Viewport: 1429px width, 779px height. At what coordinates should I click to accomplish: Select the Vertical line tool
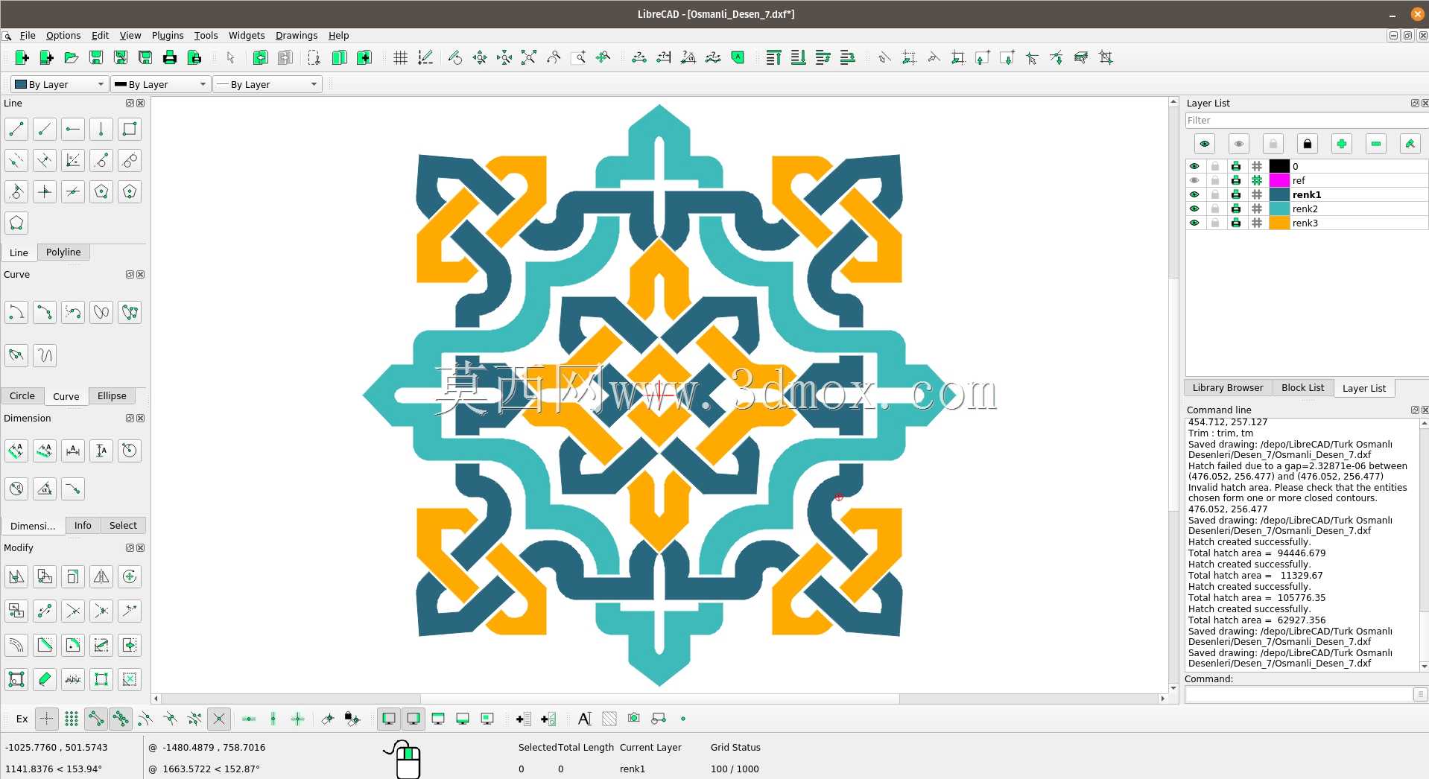(x=101, y=129)
